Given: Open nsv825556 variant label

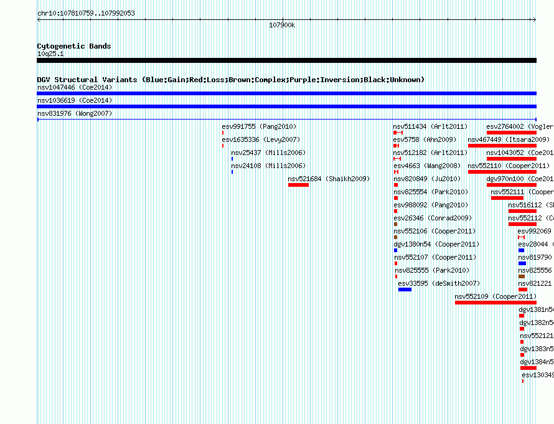Looking at the screenshot, I should [x=535, y=270].
